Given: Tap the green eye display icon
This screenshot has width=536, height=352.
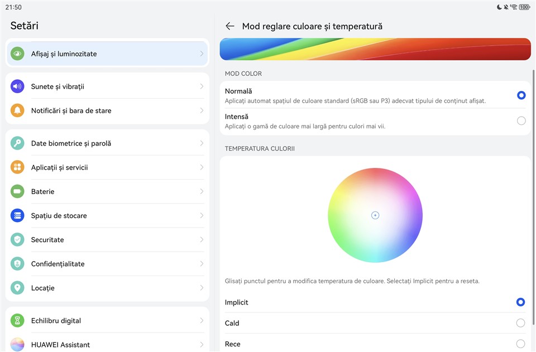Looking at the screenshot, I should 17,54.
